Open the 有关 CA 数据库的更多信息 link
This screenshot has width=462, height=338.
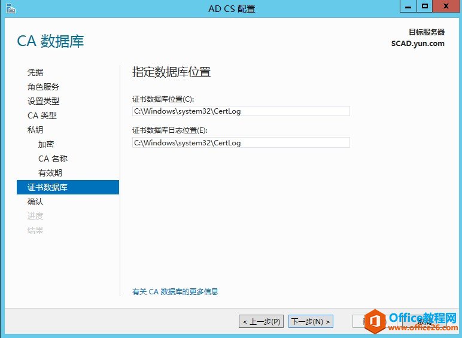pyautogui.click(x=175, y=292)
